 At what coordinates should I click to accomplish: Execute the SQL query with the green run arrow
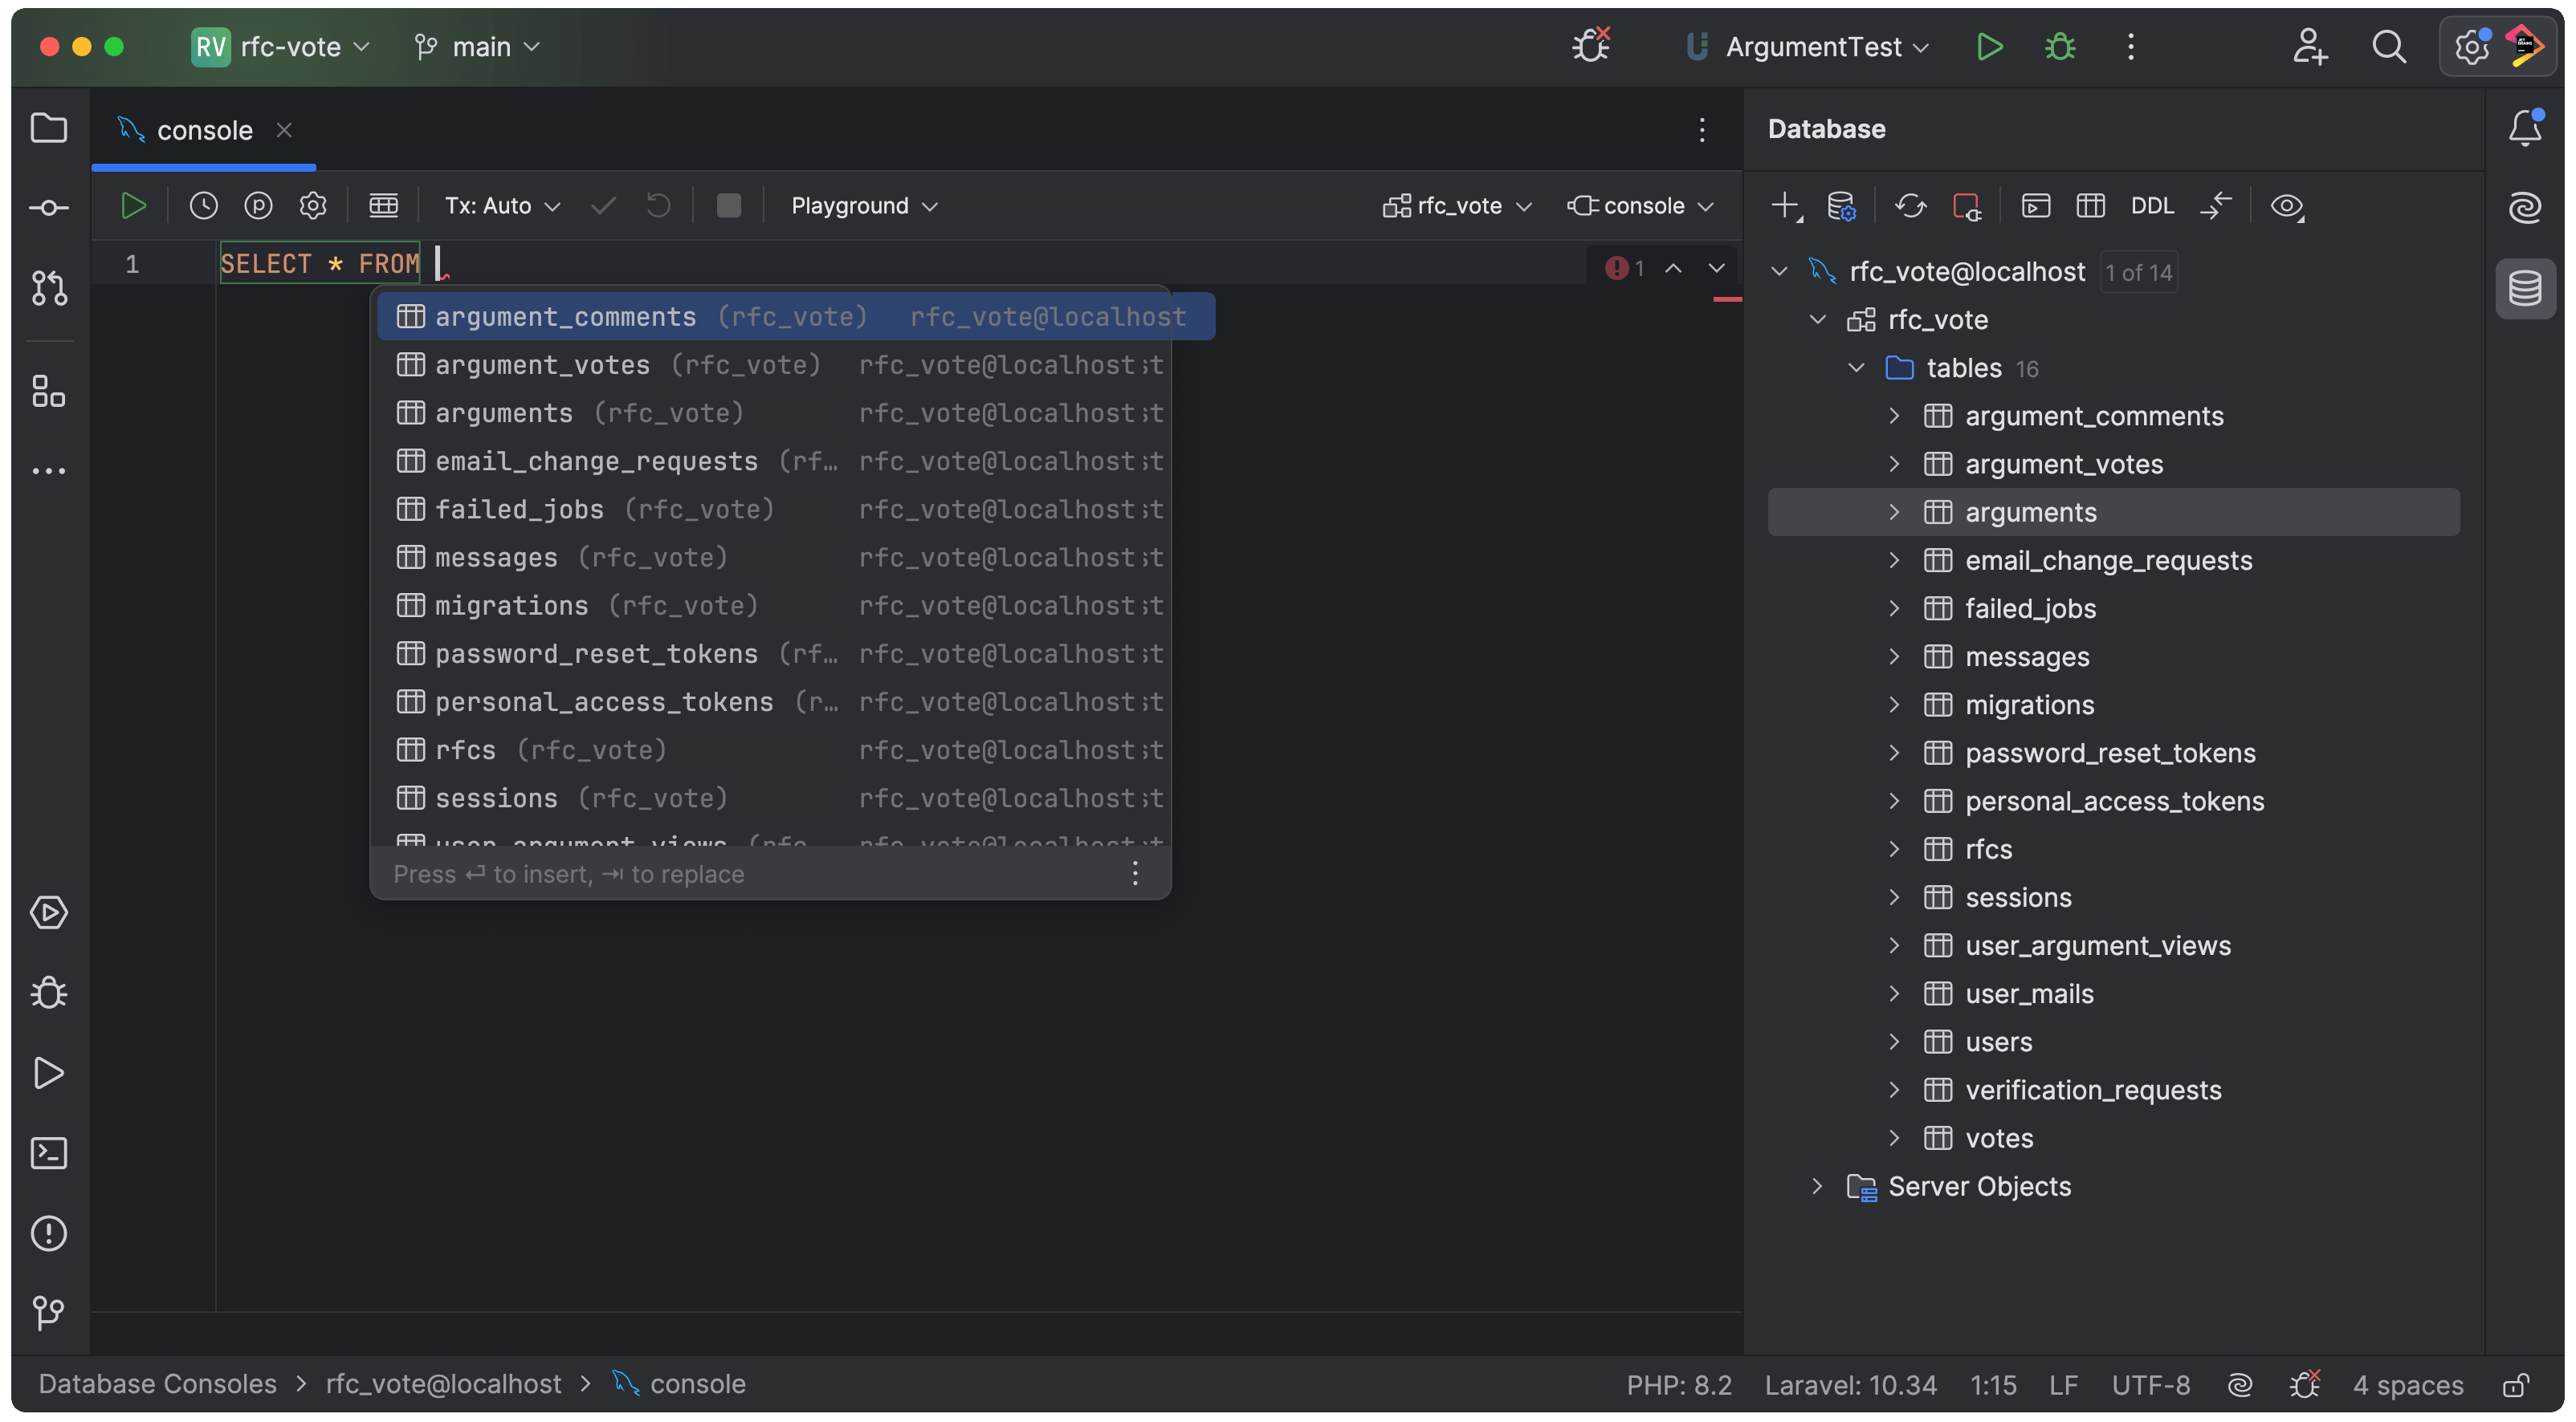(x=133, y=206)
